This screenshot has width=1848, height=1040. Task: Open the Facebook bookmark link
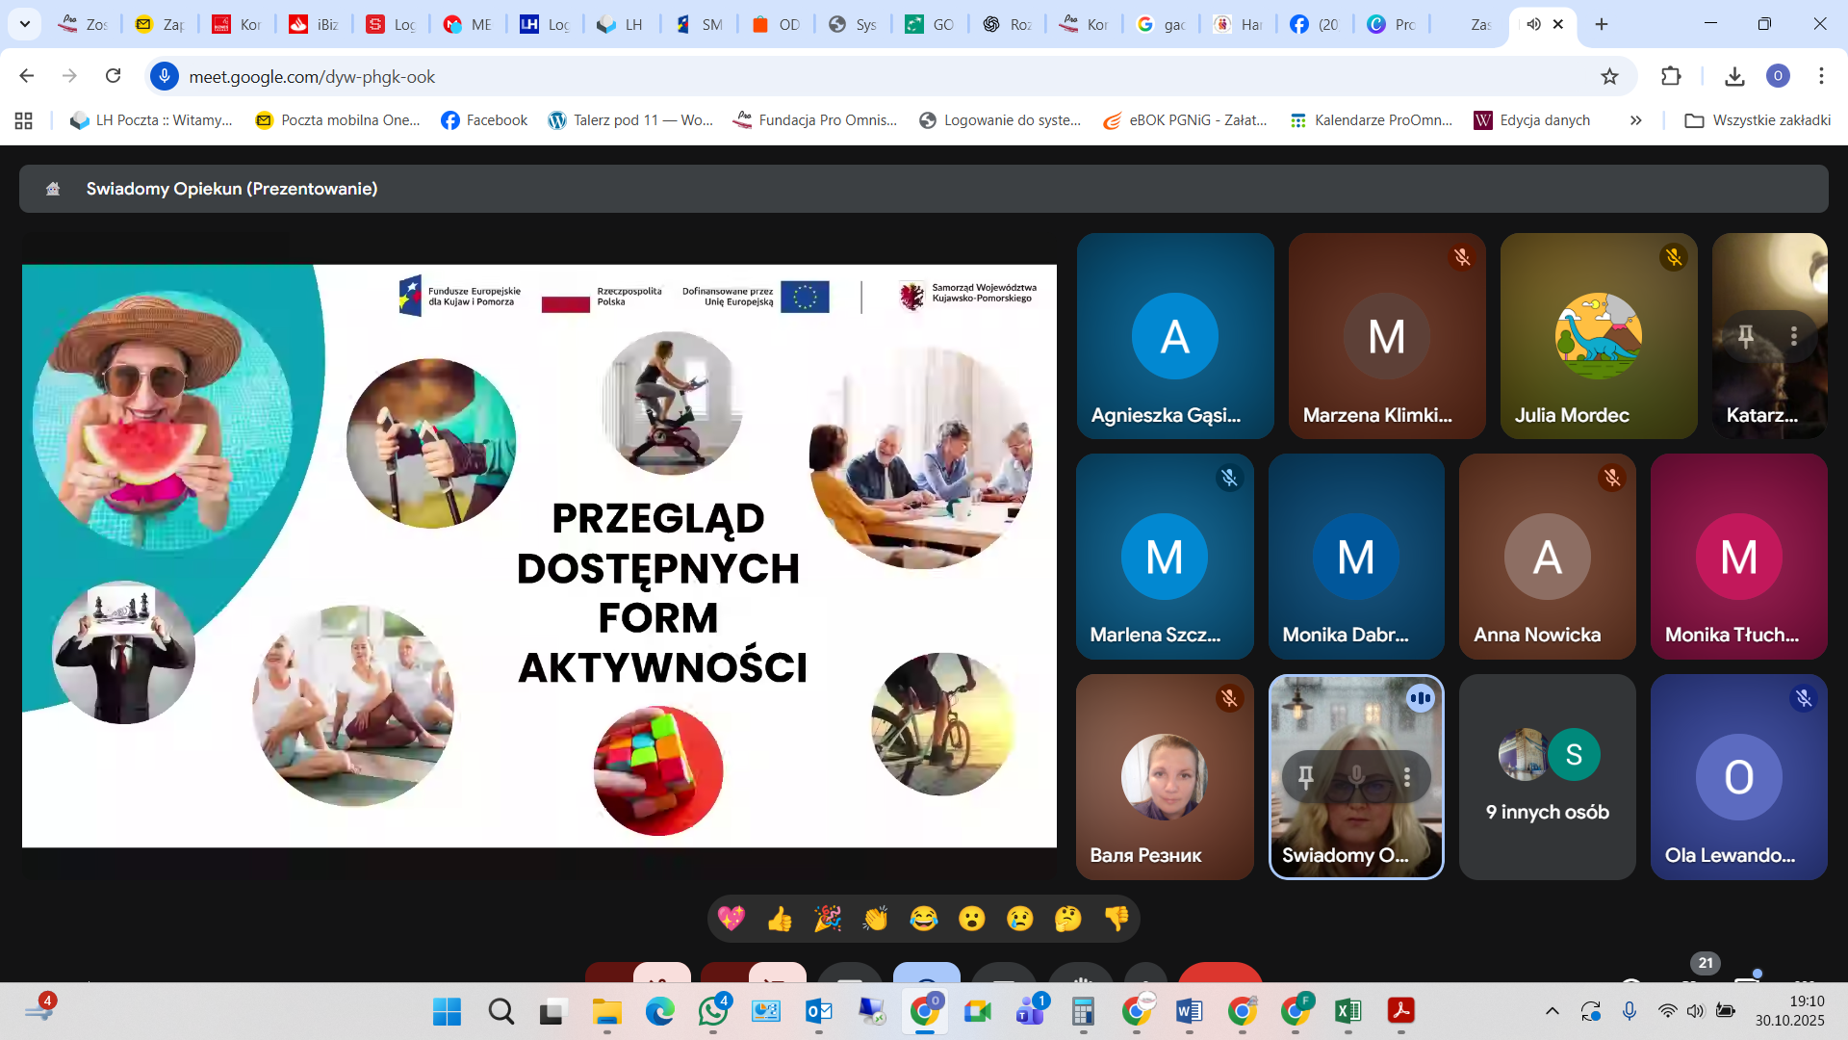click(x=484, y=120)
